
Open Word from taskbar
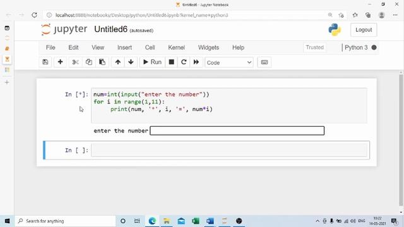pyautogui.click(x=210, y=221)
